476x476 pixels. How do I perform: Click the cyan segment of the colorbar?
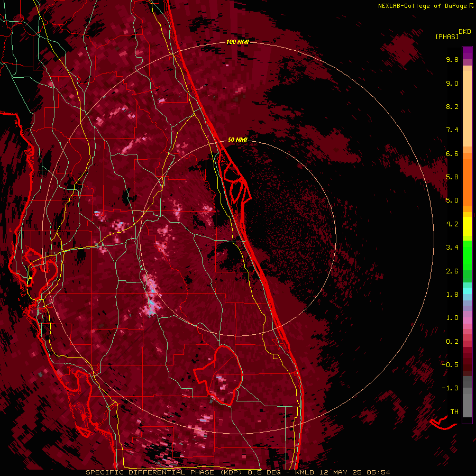click(467, 291)
